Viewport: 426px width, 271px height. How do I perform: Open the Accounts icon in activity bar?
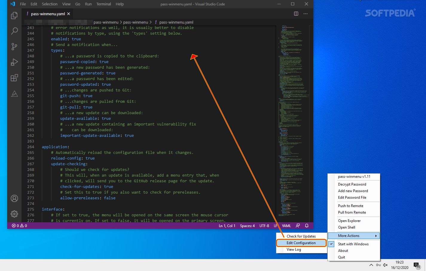14,198
